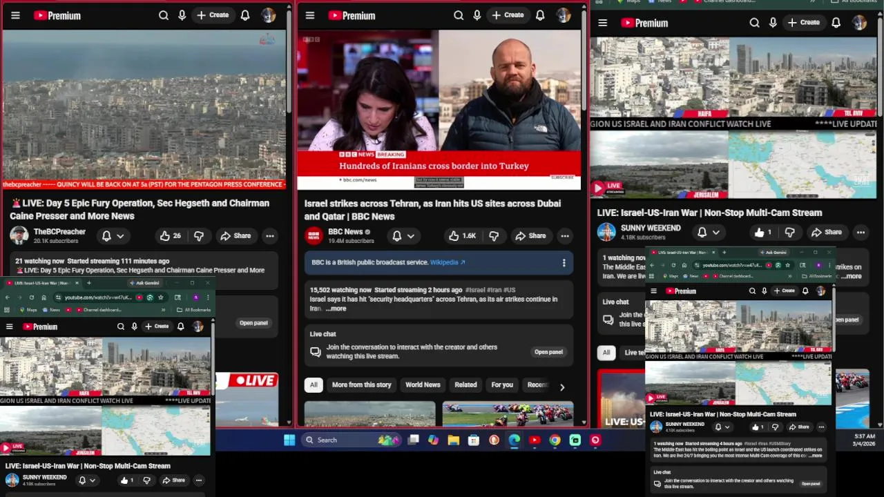
Task: Share the BBC News video
Action: pyautogui.click(x=530, y=236)
